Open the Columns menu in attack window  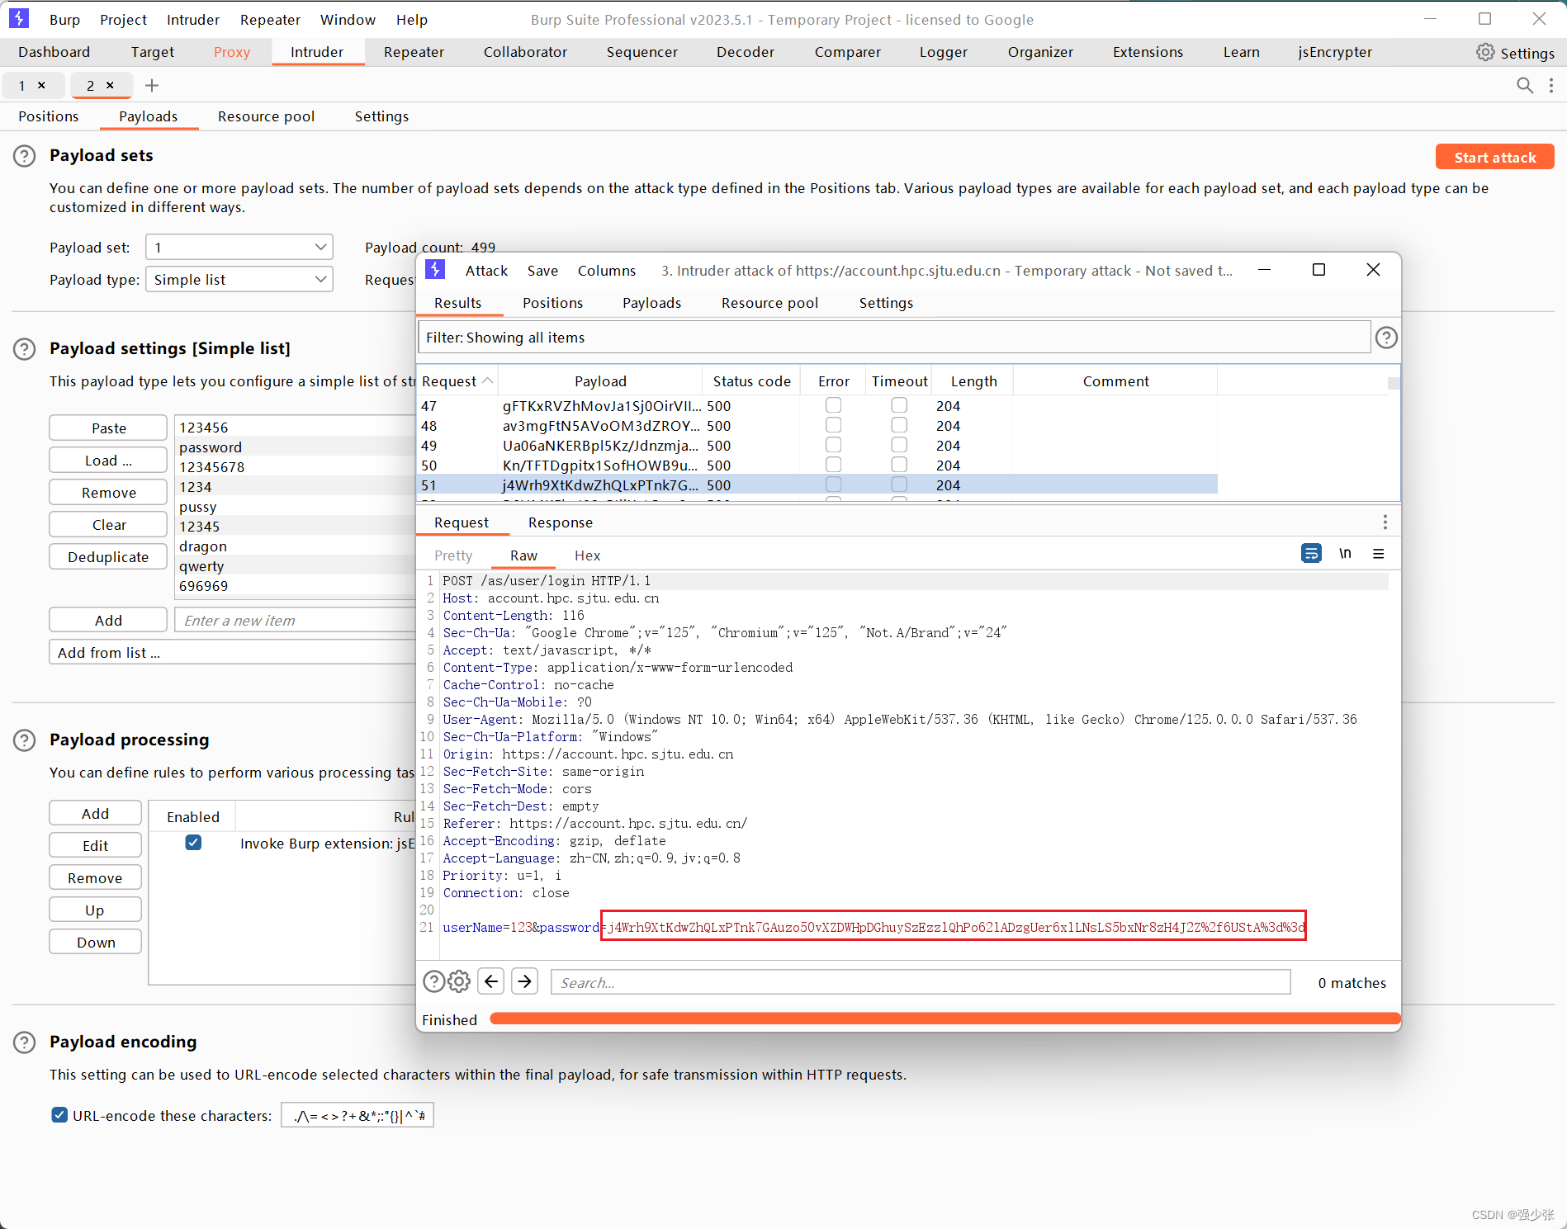tap(607, 271)
